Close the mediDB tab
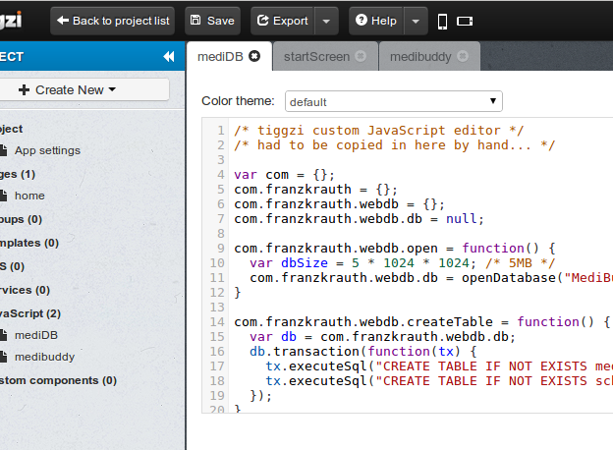 point(254,56)
